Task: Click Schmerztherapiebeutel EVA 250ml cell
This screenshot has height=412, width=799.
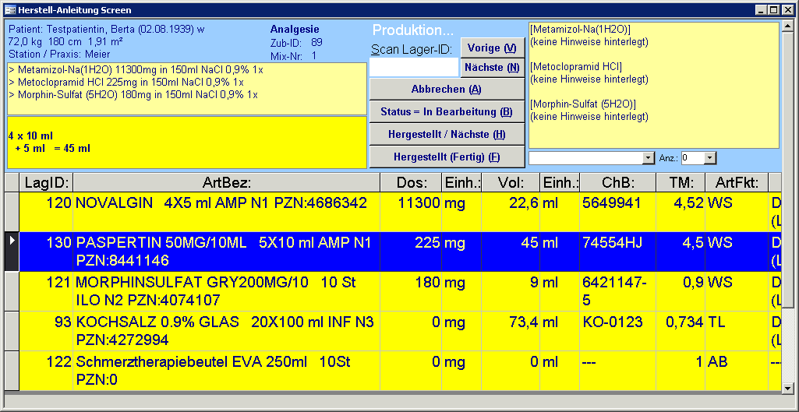Action: pos(227,371)
